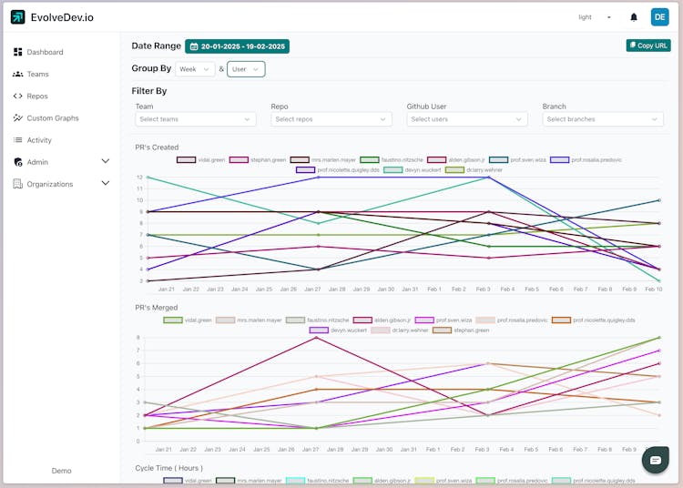683x488 pixels.
Task: Click the Custom Graphs chart icon
Action: coord(18,118)
